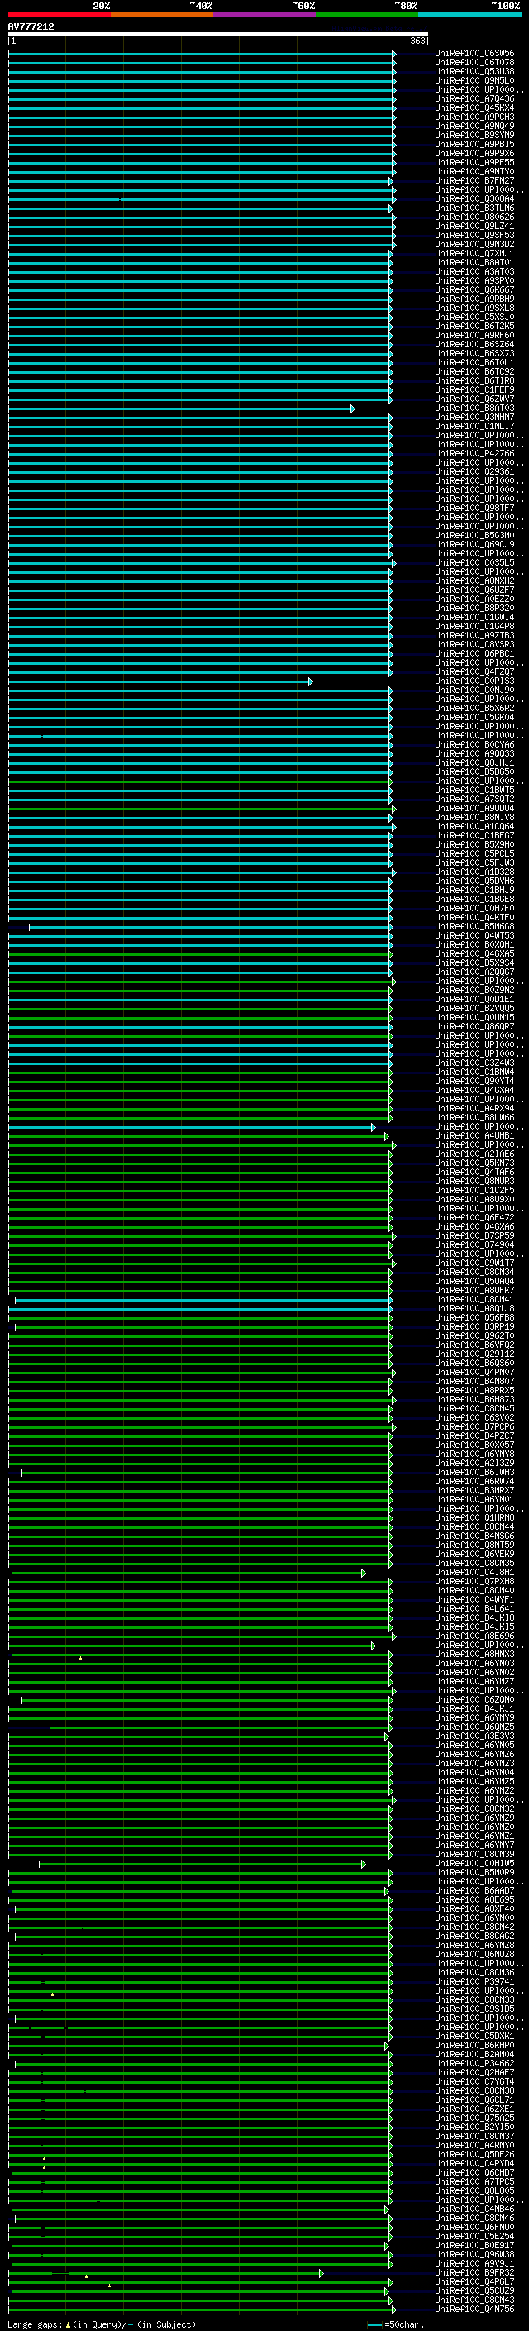Select hit label UniRef100_A7Q436
Image resolution: width=529 pixels, height=2331 pixels.
click(474, 98)
